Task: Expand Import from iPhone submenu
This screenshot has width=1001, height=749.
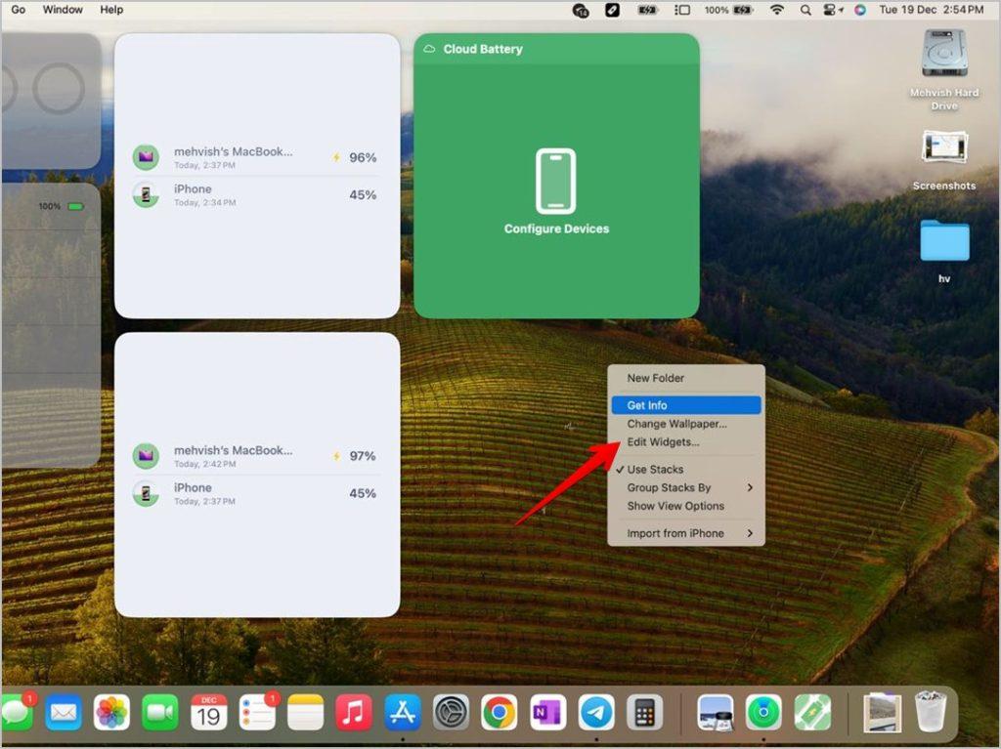Action: click(x=686, y=533)
